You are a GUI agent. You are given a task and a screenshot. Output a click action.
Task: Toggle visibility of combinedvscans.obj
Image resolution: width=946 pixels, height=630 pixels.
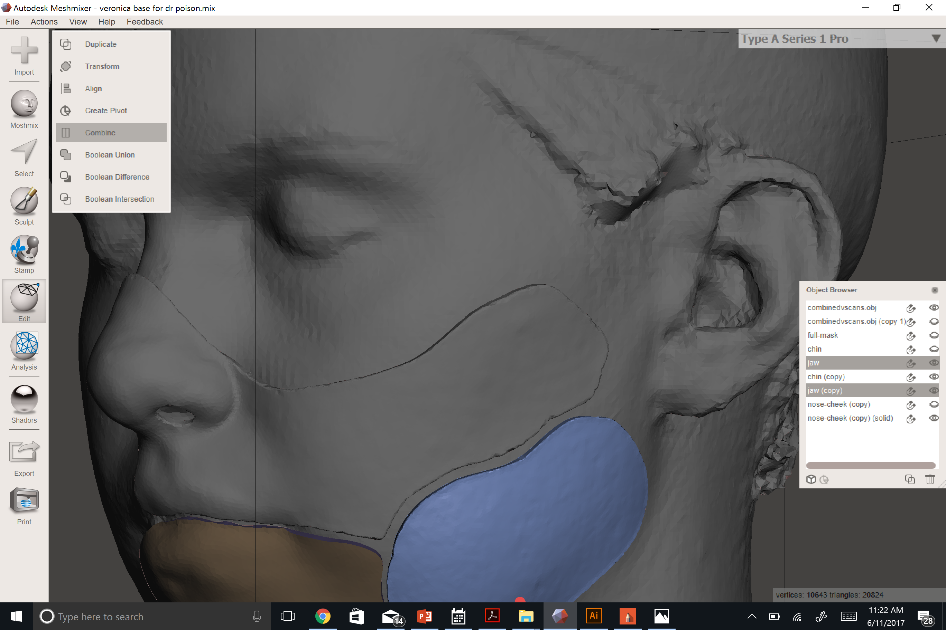coord(934,308)
